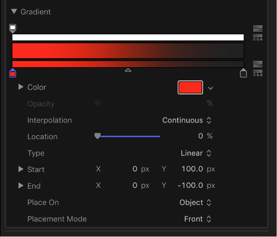Screen dimensions: 277x237
Task: Click the distribute opacity tags evenly icon
Action: [258, 37]
